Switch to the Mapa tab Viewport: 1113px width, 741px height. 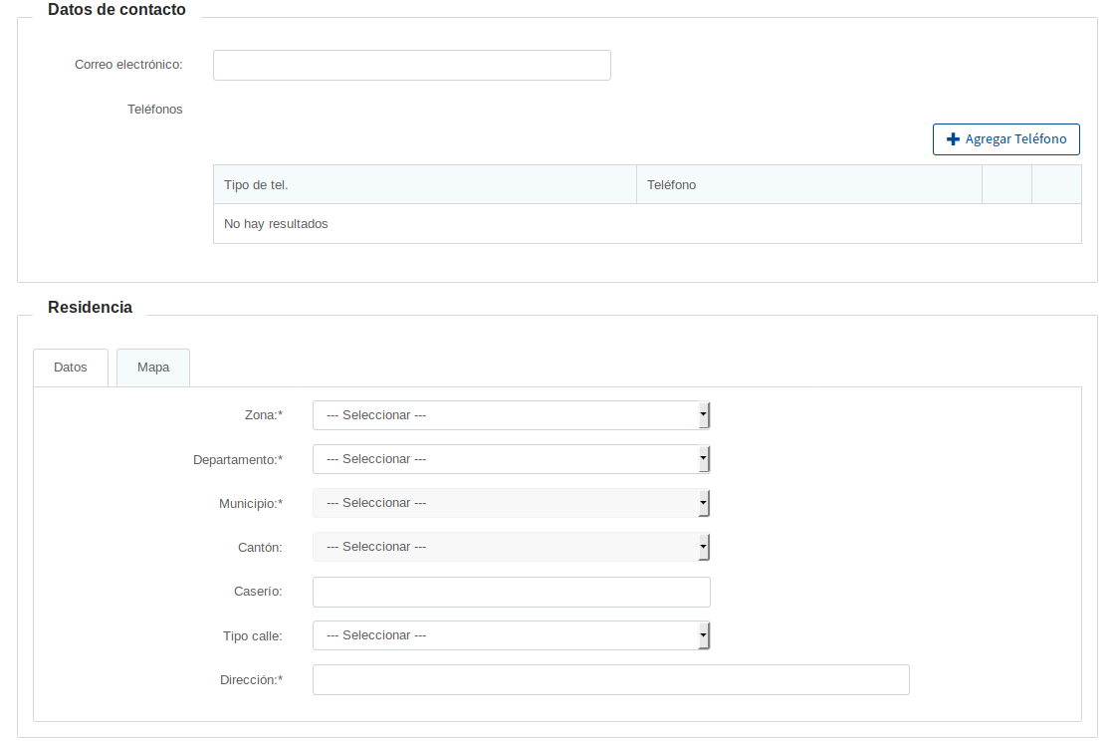point(153,368)
